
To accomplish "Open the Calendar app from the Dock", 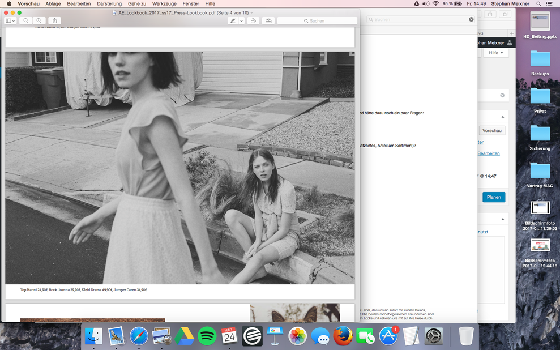I will [229, 336].
